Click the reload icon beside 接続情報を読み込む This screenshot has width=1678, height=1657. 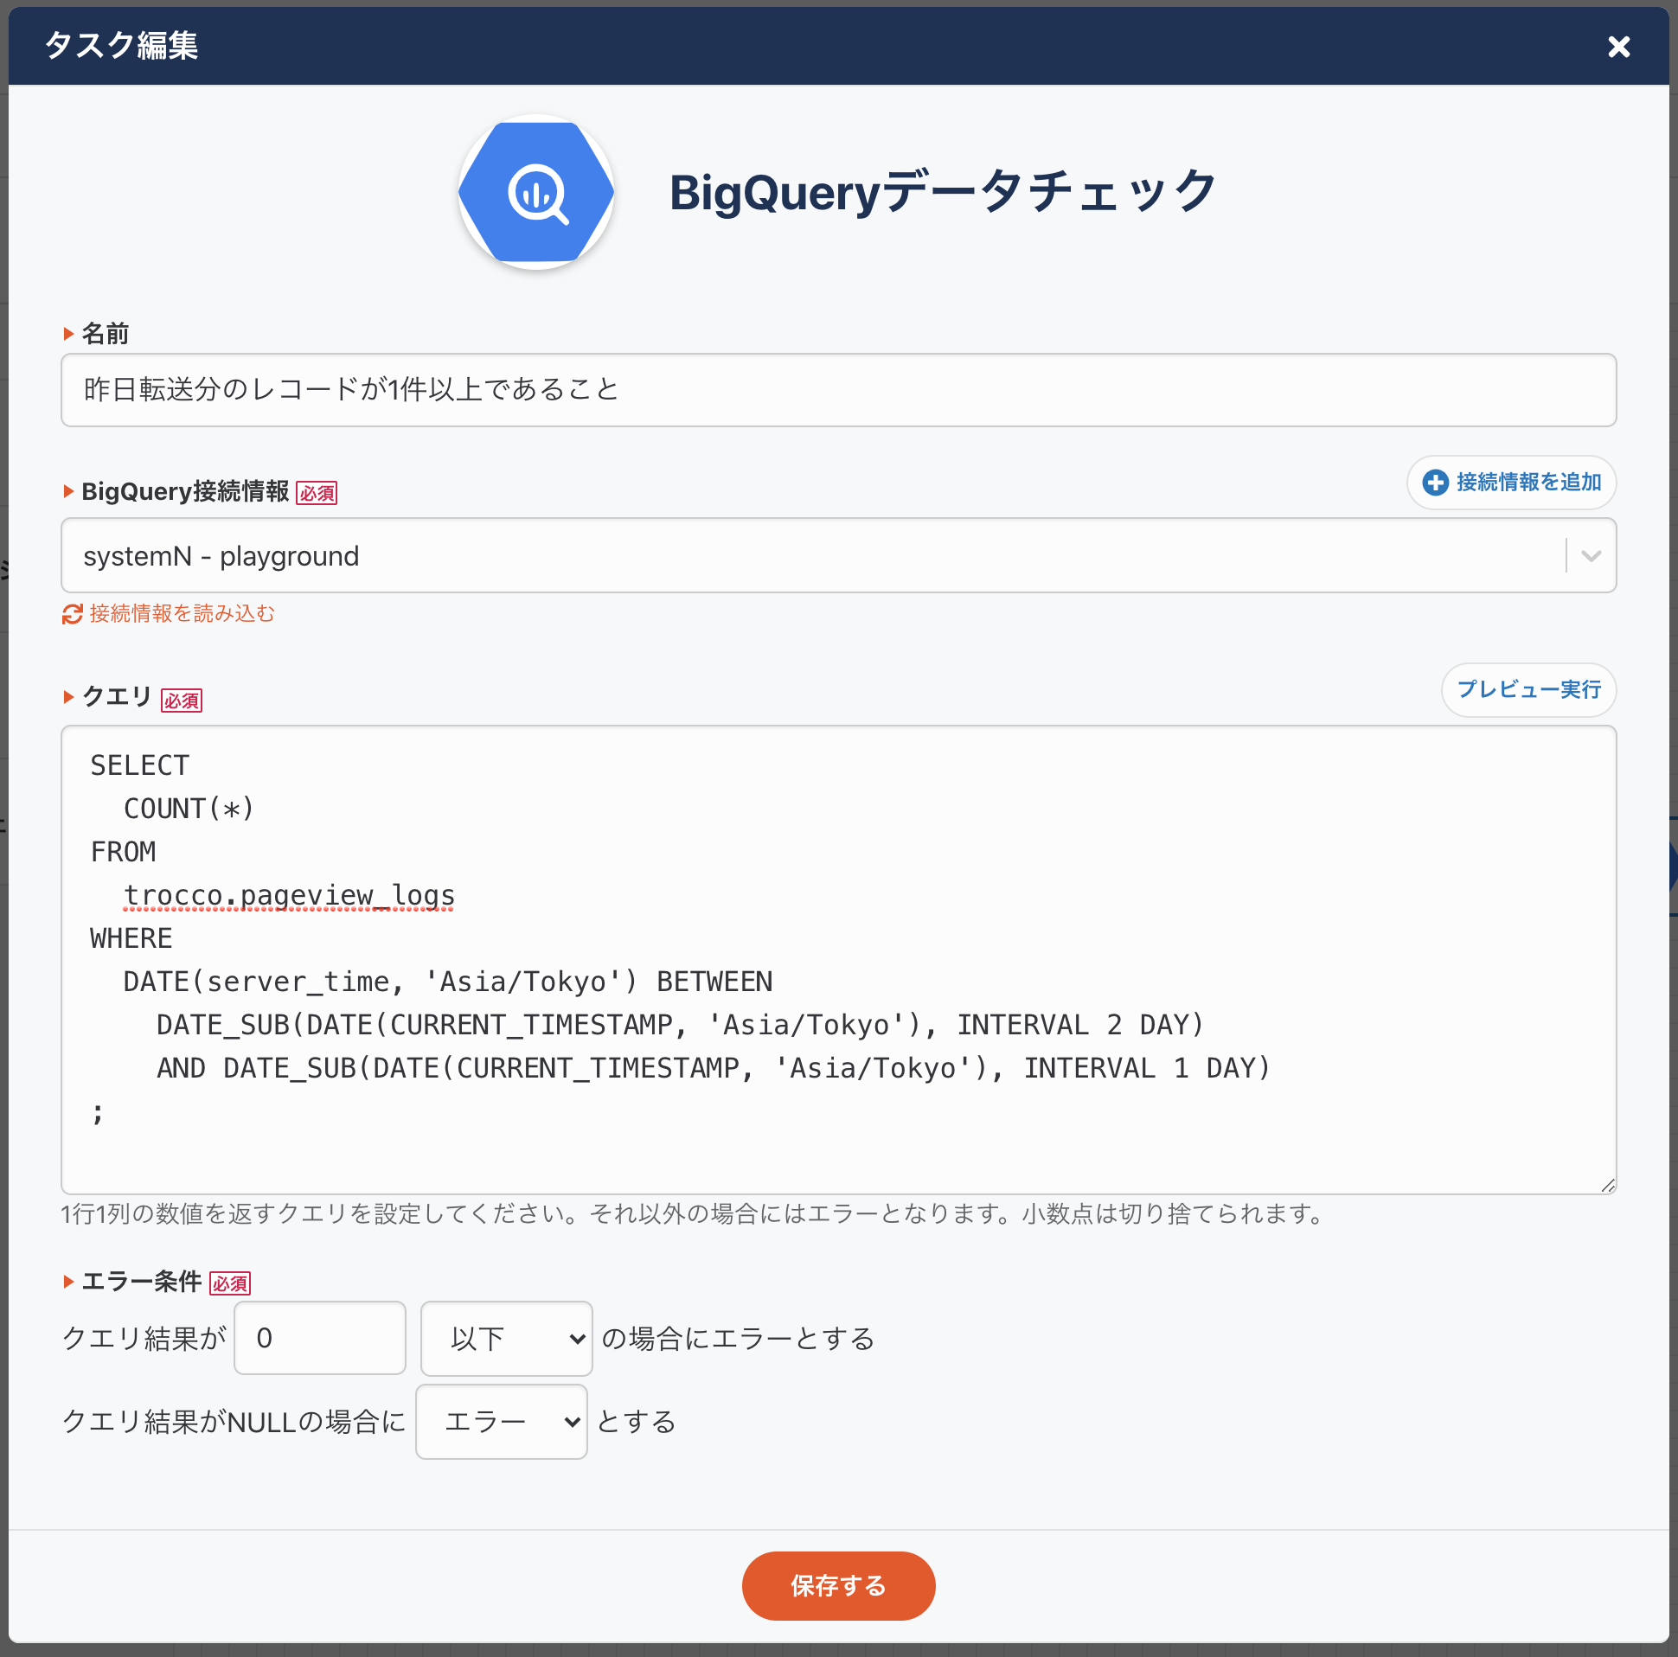(x=72, y=614)
